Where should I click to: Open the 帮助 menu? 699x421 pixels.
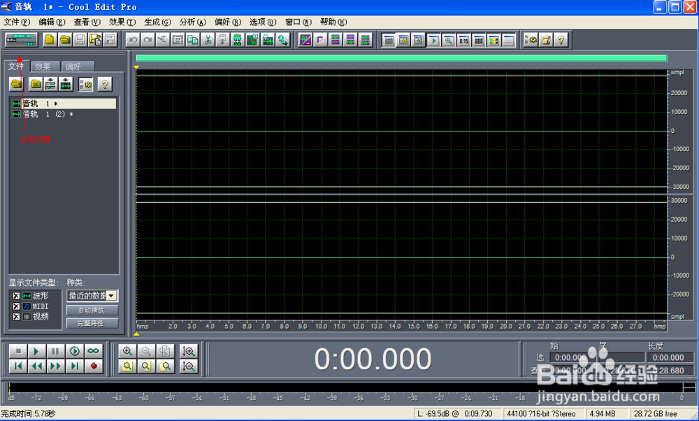click(333, 22)
